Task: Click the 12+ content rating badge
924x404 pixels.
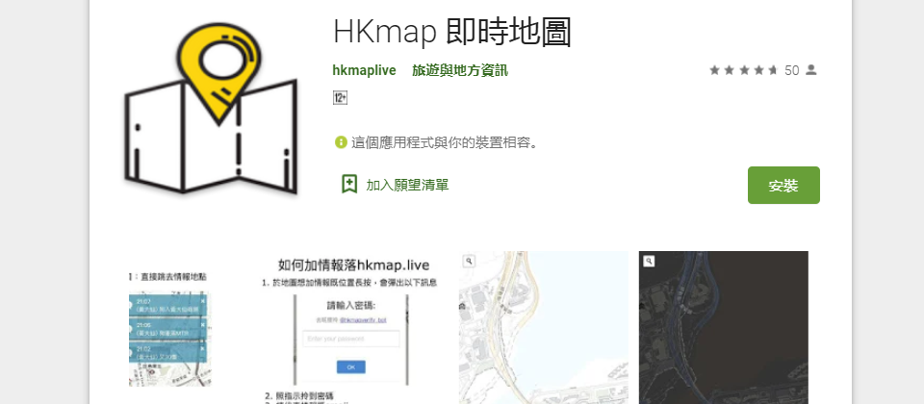Action: (340, 98)
